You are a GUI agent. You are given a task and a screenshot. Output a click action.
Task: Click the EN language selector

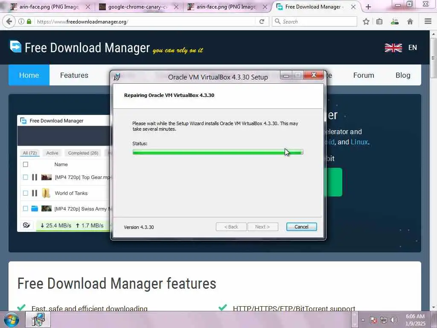click(x=413, y=48)
